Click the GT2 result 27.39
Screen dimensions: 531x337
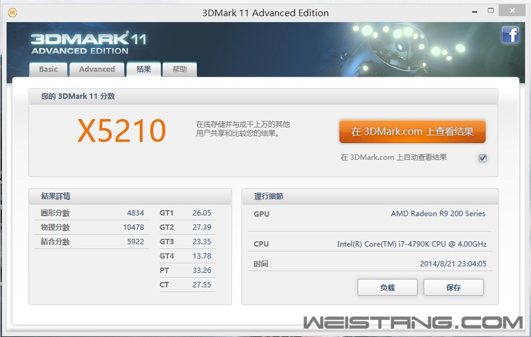[202, 227]
